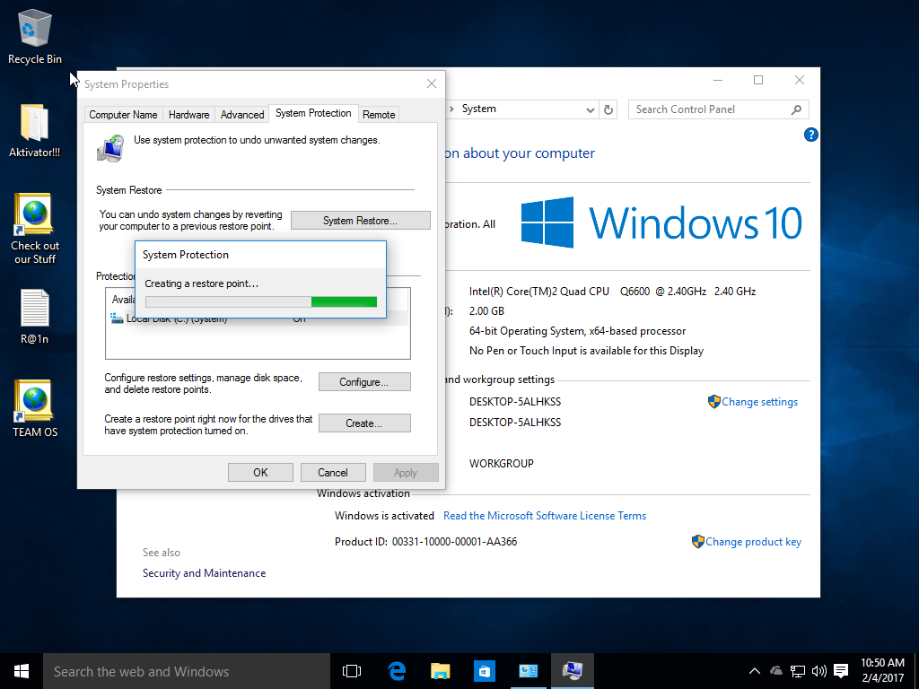Maximize the Control Panel System window
Viewport: 919px width, 689px height.
pos(758,80)
